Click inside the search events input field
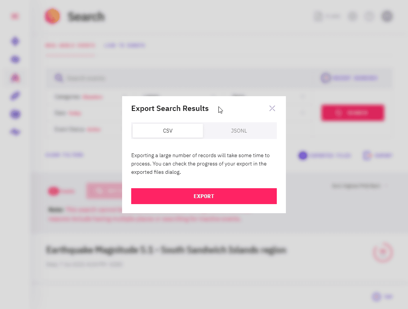This screenshot has height=309, width=408. pos(114,78)
